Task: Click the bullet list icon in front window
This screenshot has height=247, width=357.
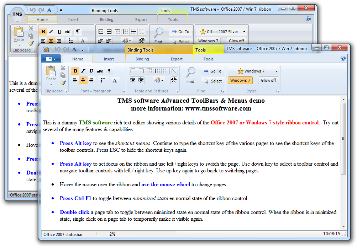Action: click(x=103, y=80)
